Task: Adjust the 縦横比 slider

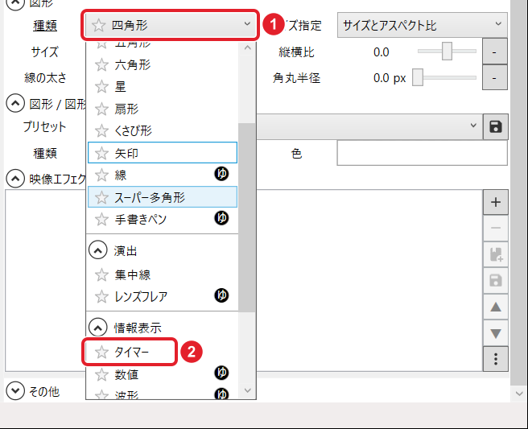Action: (447, 52)
